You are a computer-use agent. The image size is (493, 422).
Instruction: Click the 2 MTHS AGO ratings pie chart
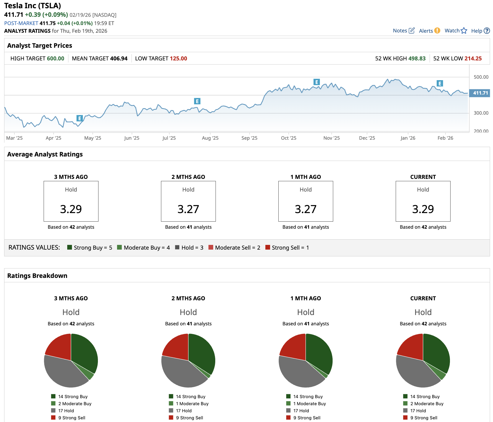tap(188, 360)
